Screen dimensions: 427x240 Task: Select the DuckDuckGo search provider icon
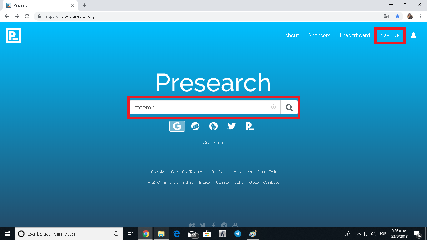(213, 126)
